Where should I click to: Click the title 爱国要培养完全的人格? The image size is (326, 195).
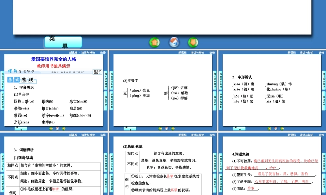(x=54, y=59)
